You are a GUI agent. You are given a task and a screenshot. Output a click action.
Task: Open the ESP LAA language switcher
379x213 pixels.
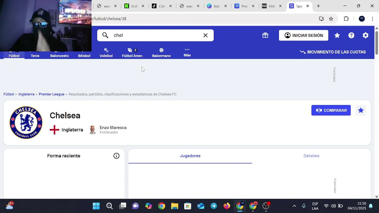315,206
